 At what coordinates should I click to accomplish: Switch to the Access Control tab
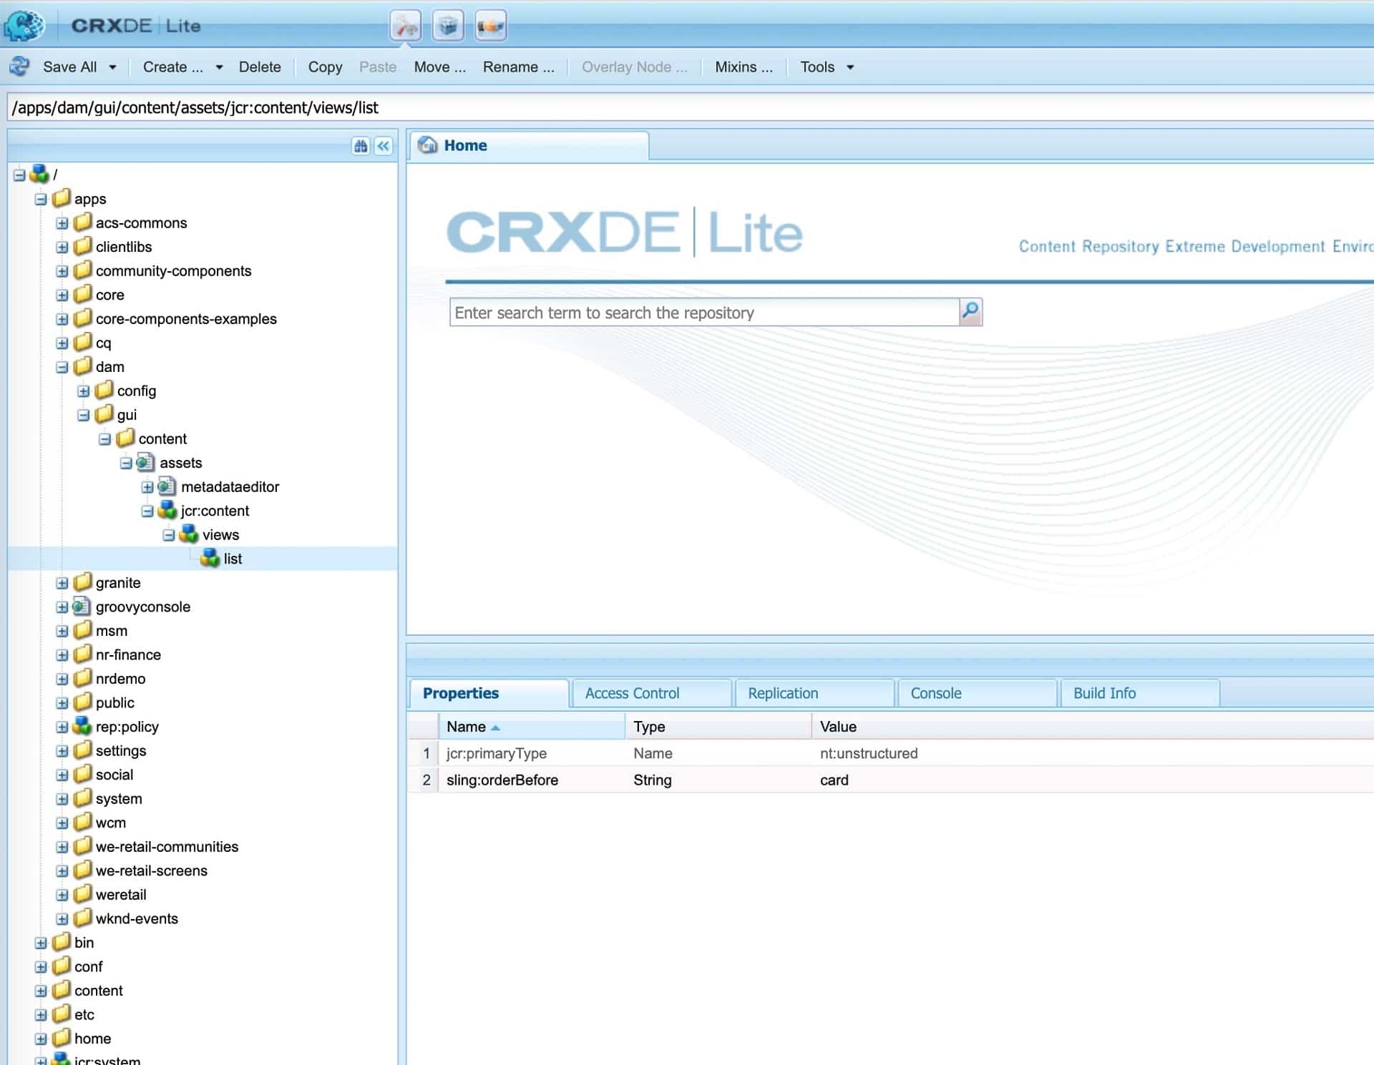[x=631, y=692]
